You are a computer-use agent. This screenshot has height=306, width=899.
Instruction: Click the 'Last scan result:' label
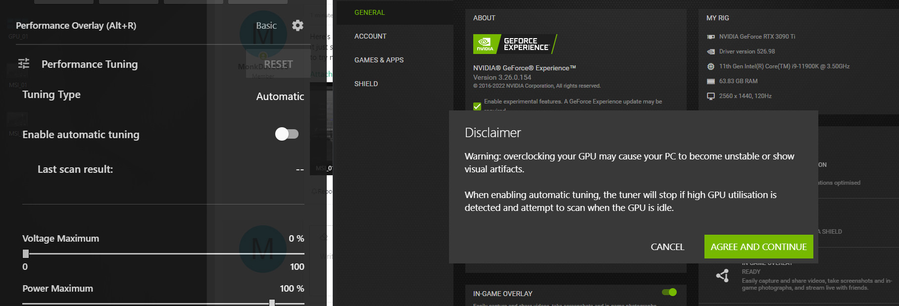point(75,169)
